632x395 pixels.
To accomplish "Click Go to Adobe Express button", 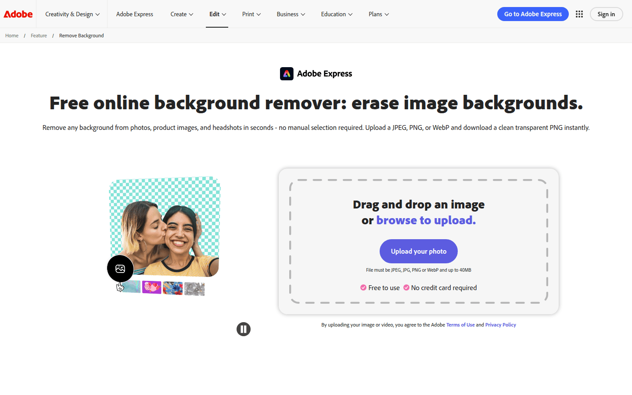I will pos(533,14).
